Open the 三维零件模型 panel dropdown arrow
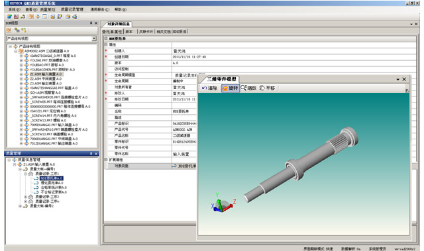Viewport: 424px width, 251px height. coord(397,79)
